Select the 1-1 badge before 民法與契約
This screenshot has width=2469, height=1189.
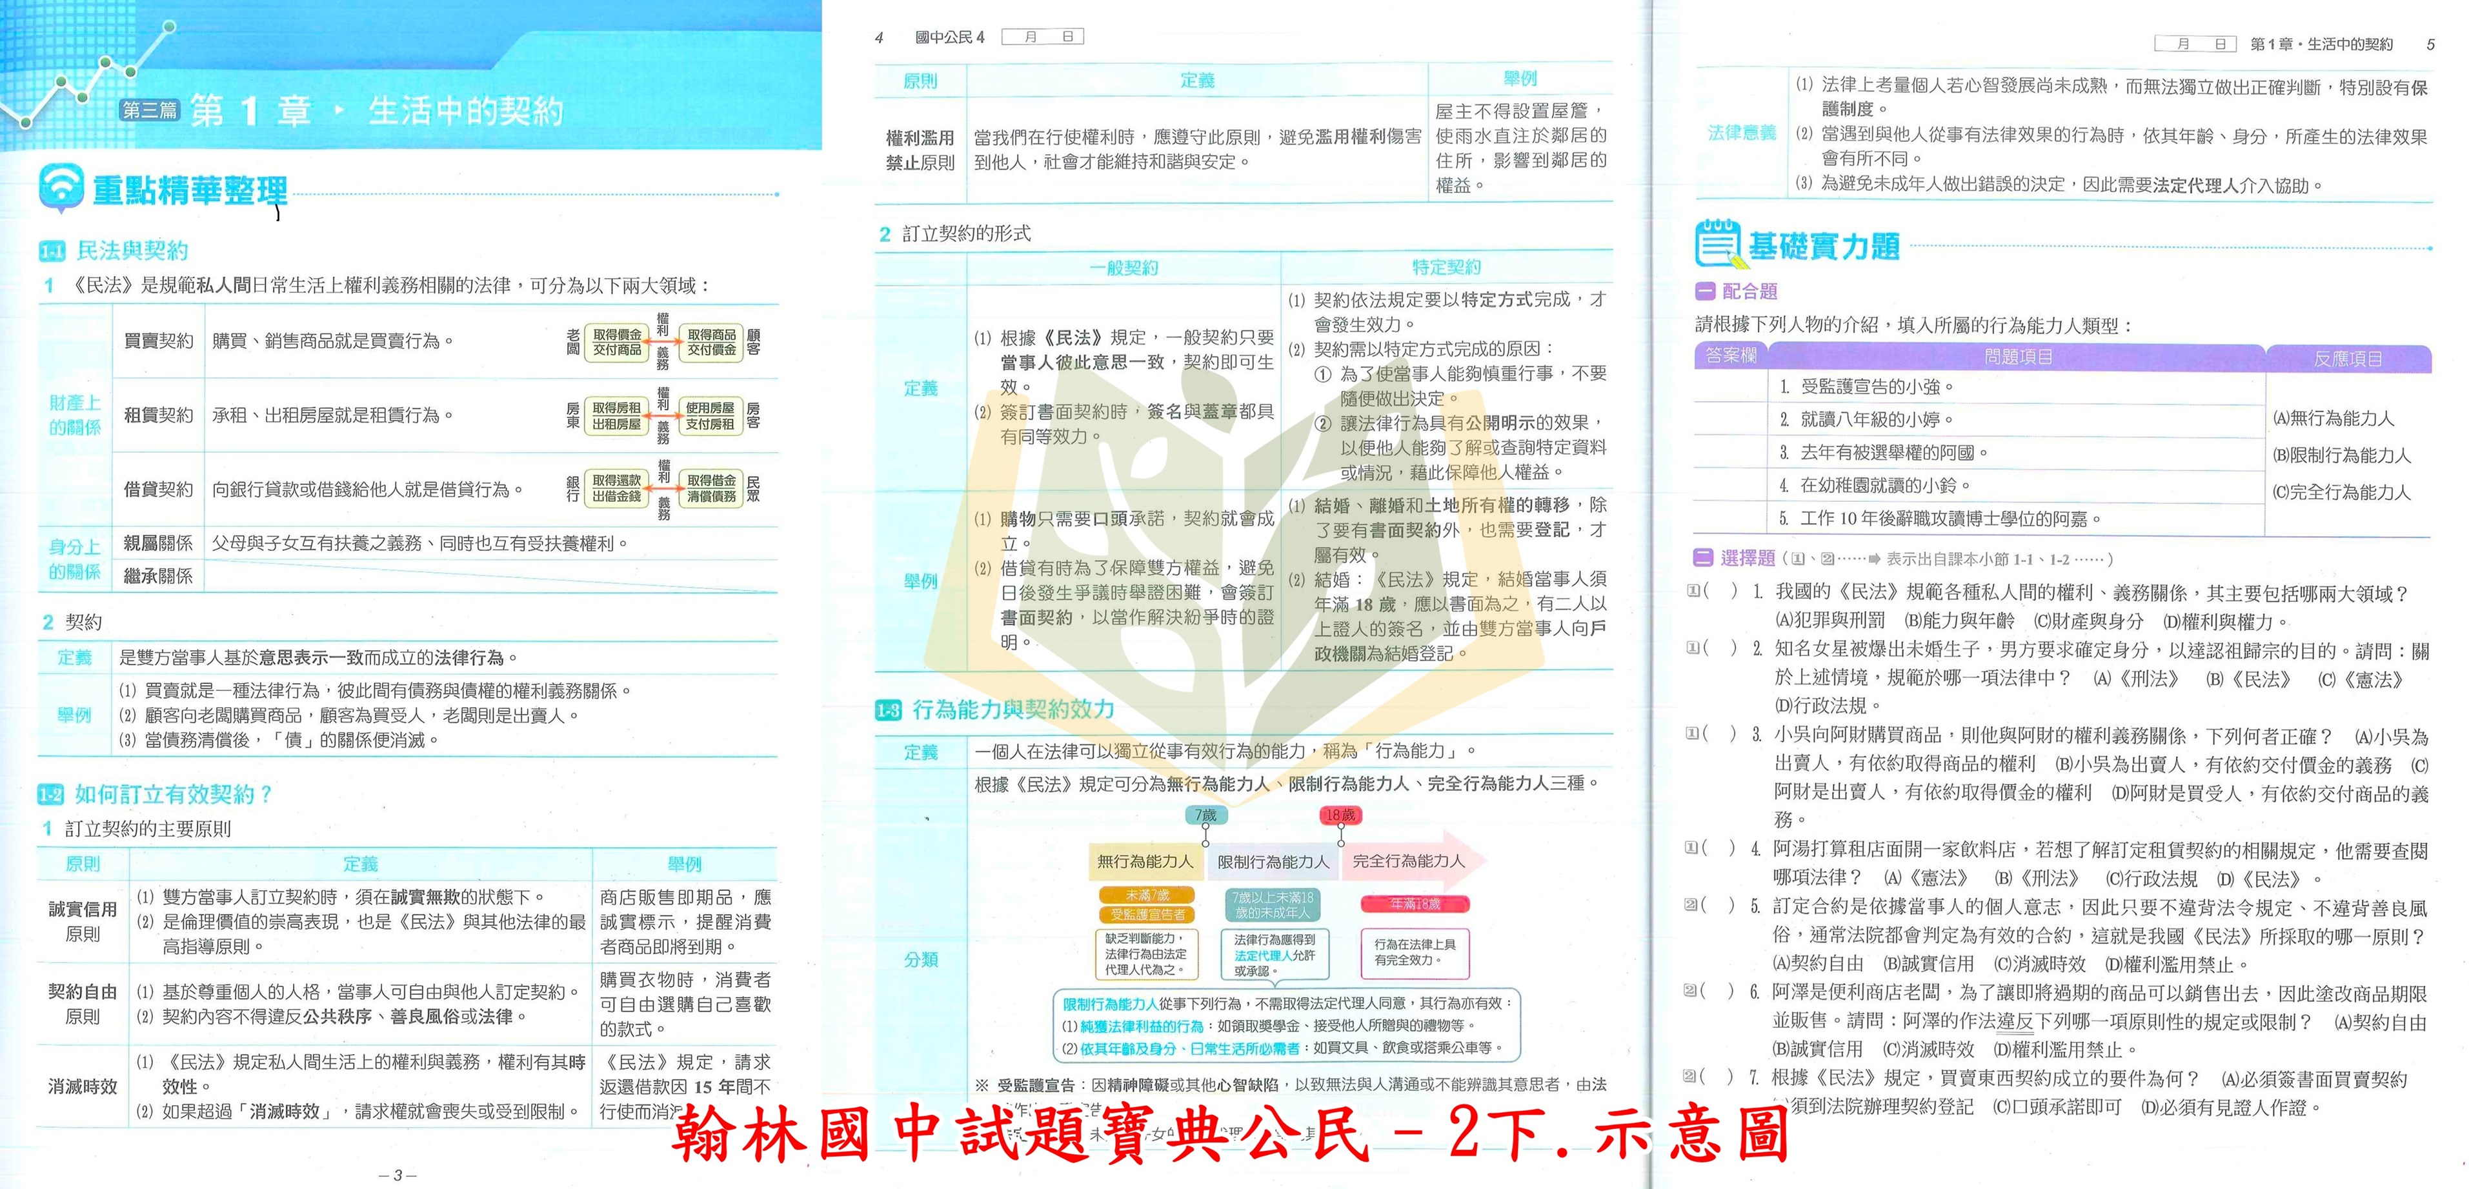pos(52,251)
